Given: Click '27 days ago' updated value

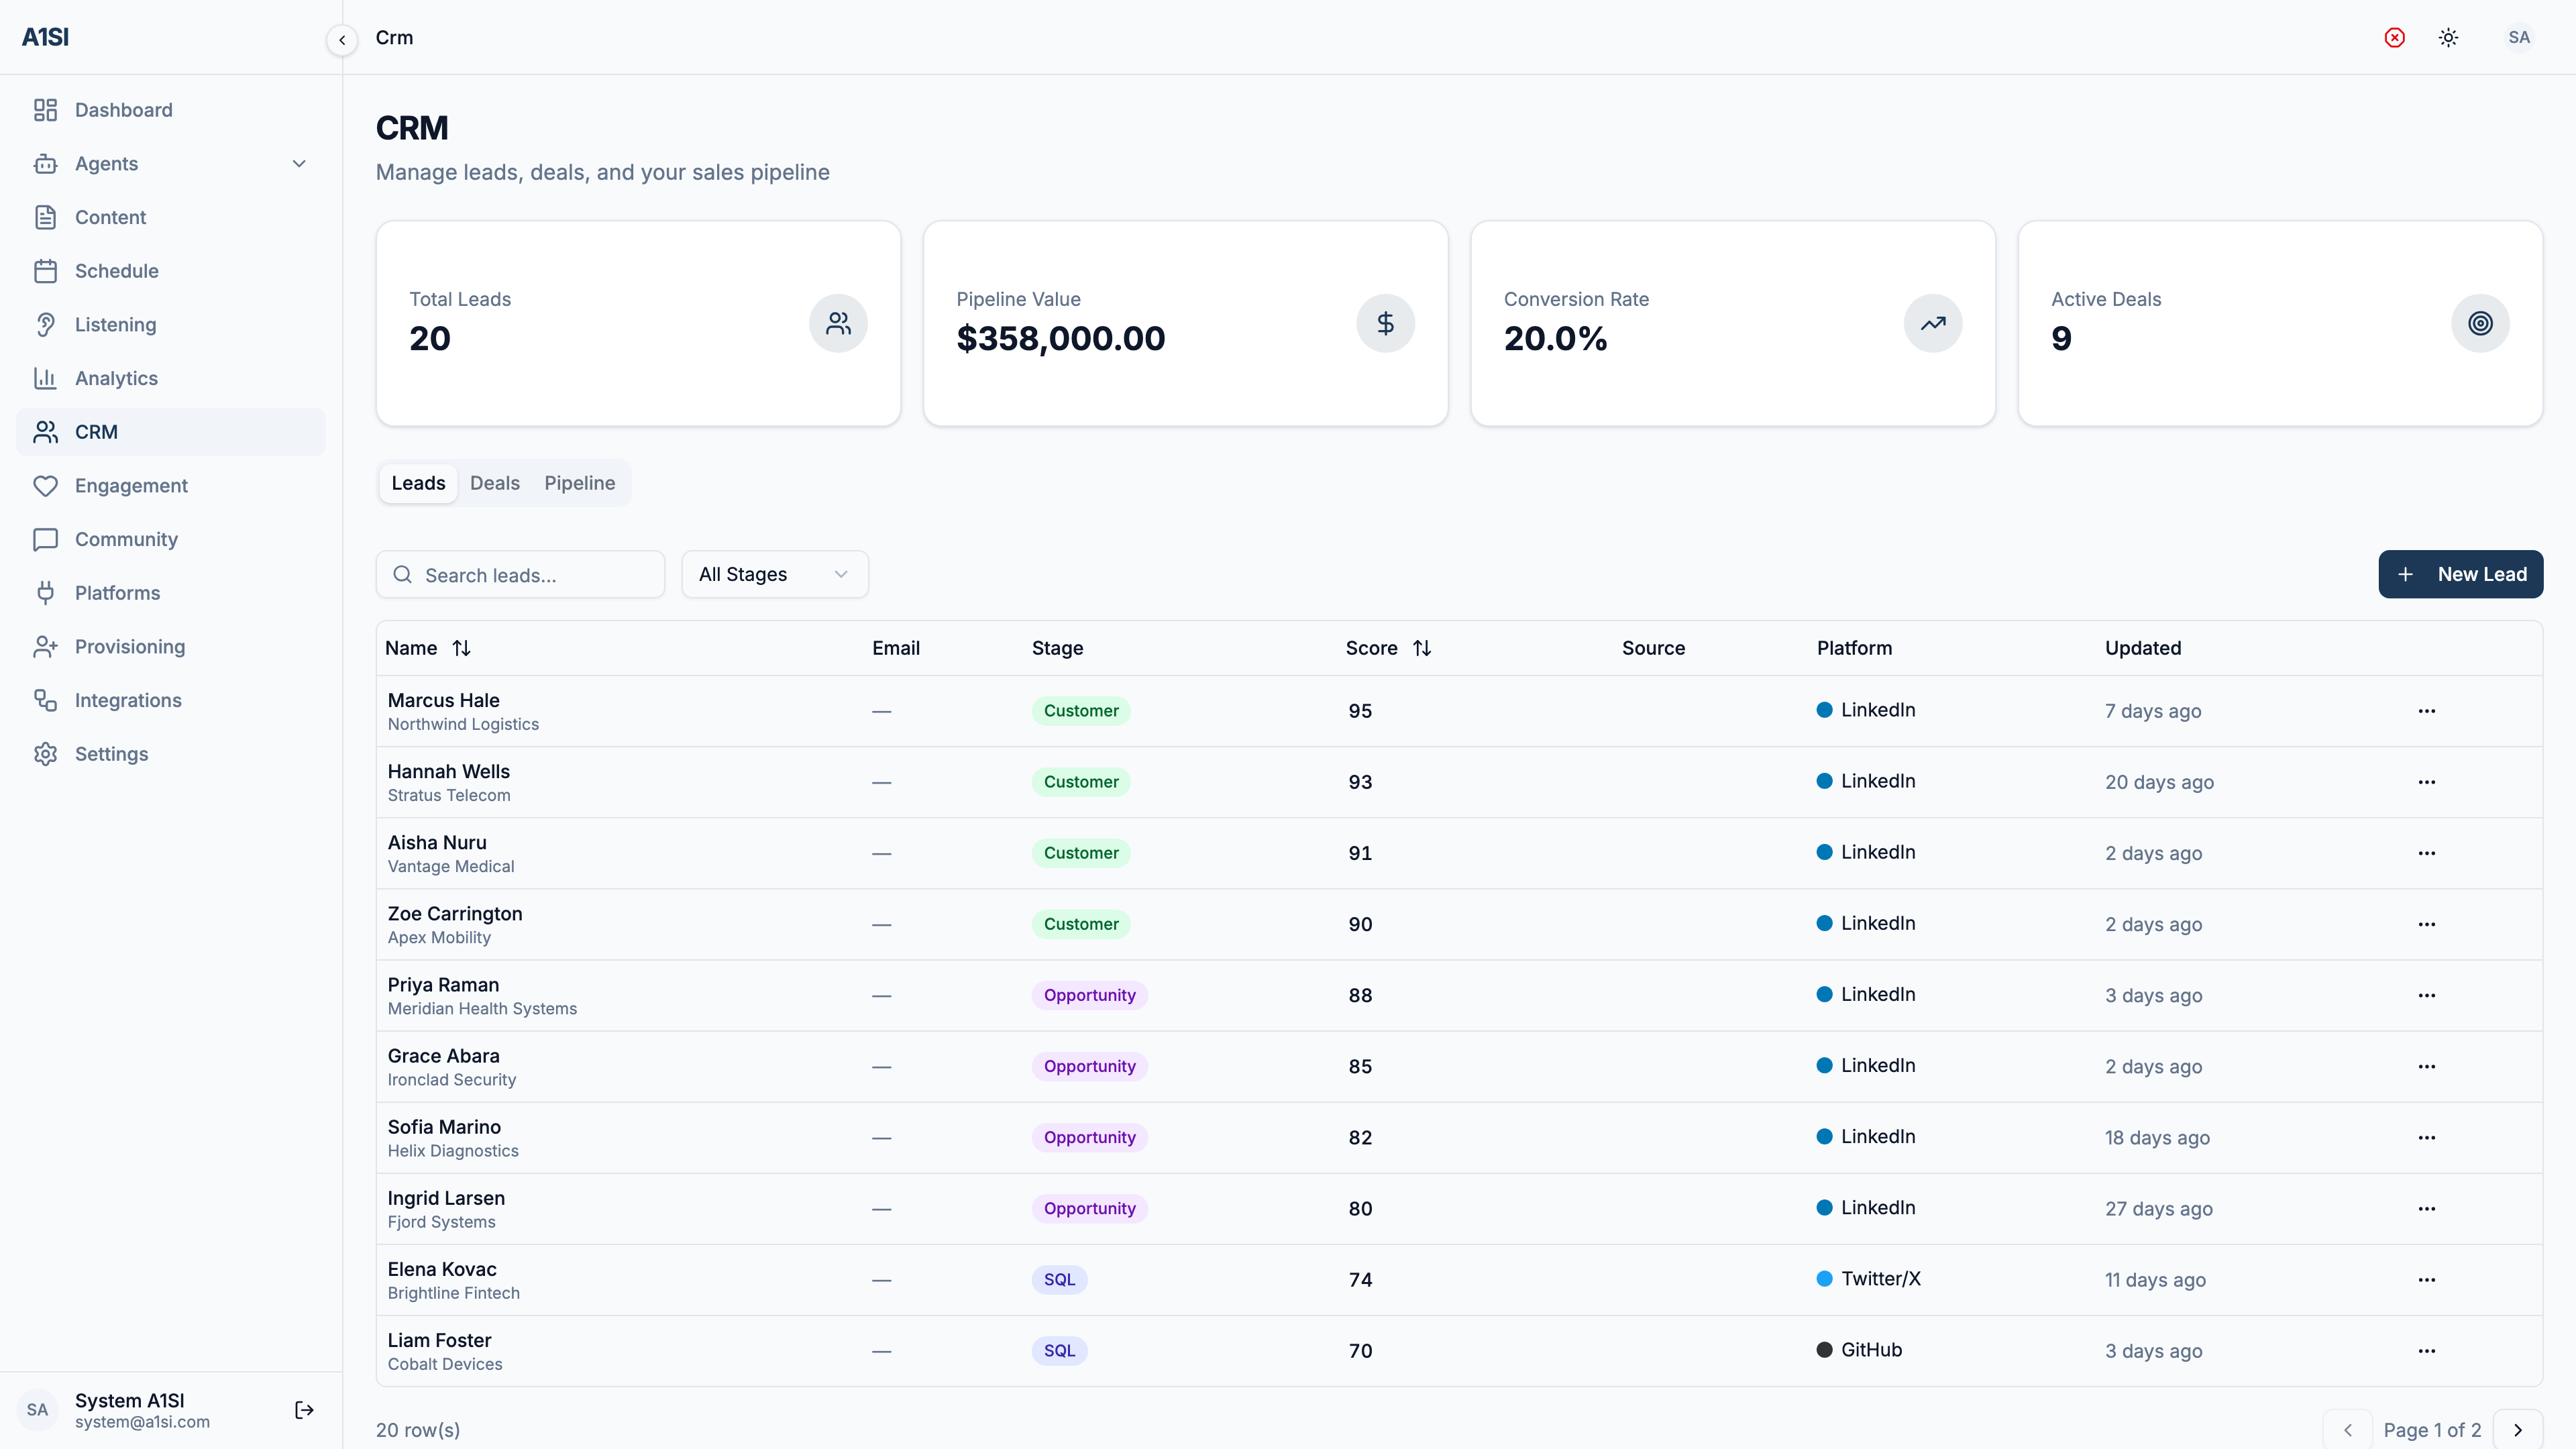Looking at the screenshot, I should tap(2158, 1209).
